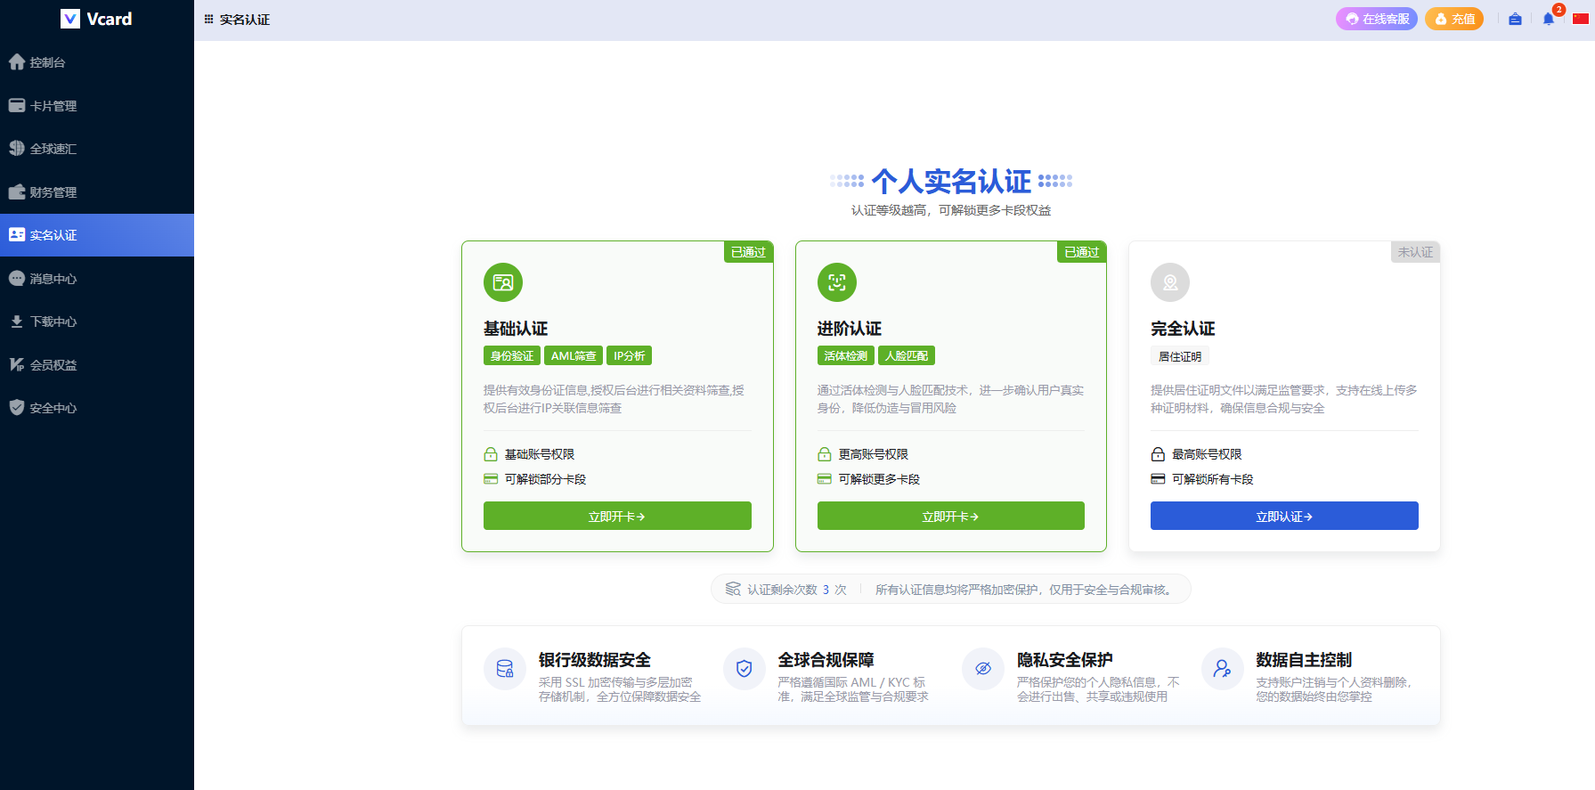Click the 基础认证 green ID icon
Viewport: 1595px width, 790px height.
(x=503, y=282)
